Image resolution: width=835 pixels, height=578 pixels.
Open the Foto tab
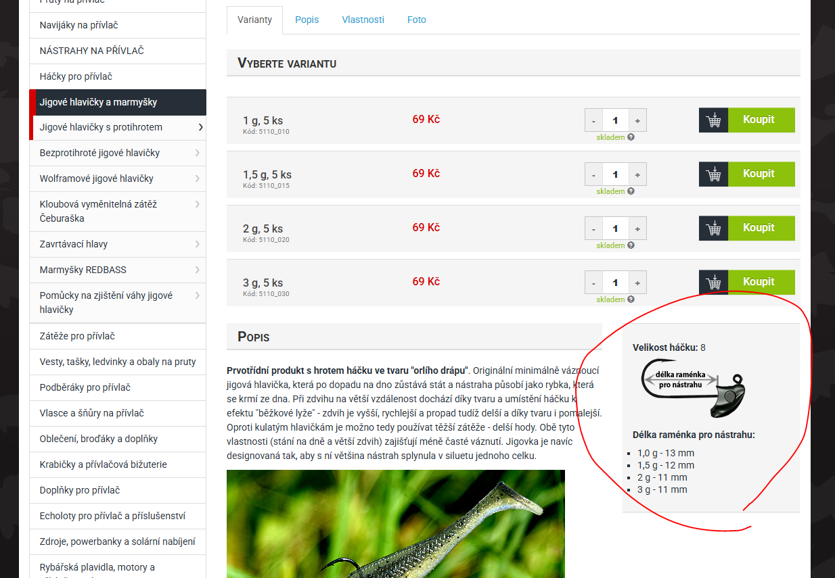[417, 20]
